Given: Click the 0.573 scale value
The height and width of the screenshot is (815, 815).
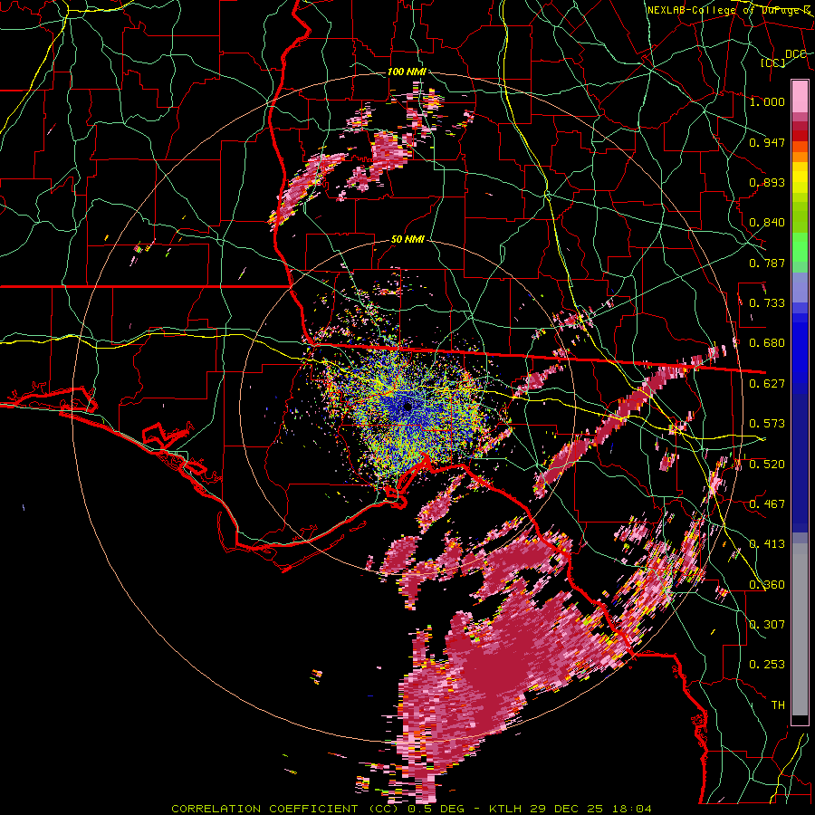Looking at the screenshot, I should pyautogui.click(x=767, y=424).
